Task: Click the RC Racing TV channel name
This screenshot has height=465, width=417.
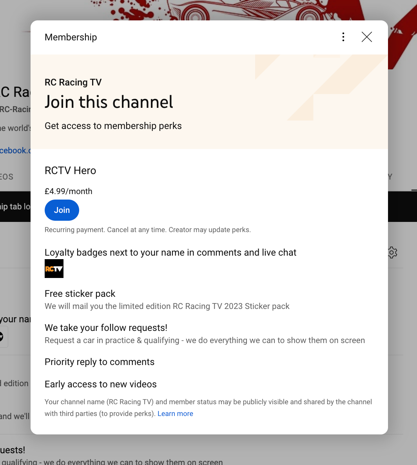Action: pyautogui.click(x=73, y=82)
